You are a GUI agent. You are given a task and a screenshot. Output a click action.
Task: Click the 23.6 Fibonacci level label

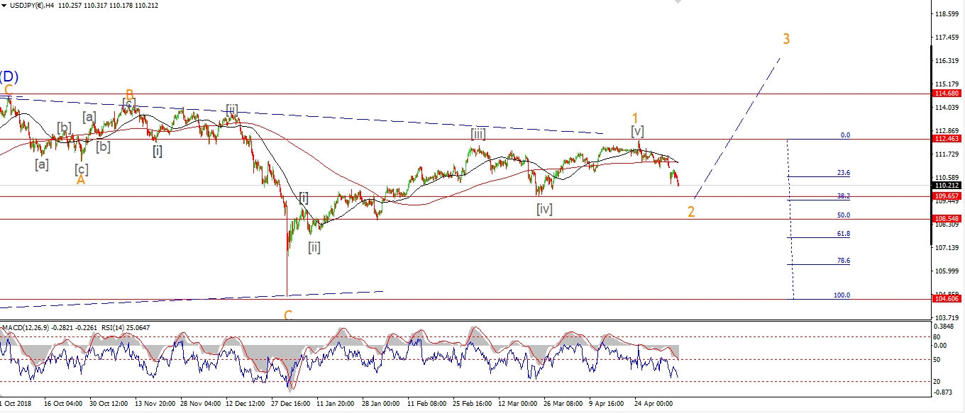tap(843, 173)
